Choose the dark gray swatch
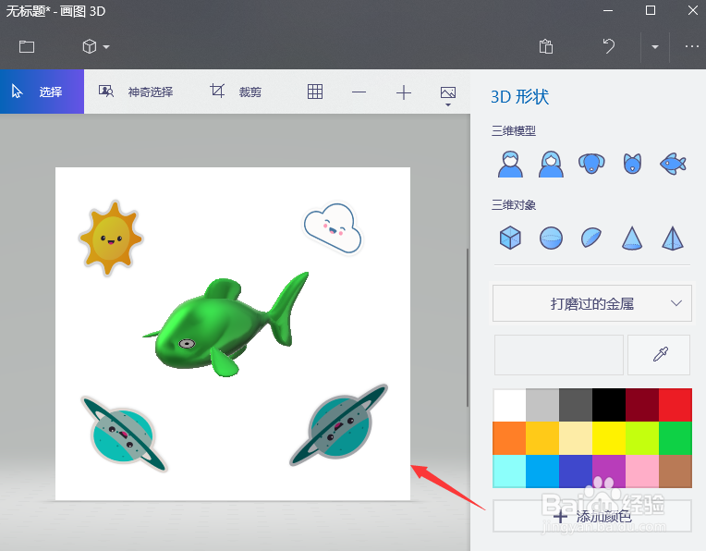The height and width of the screenshot is (551, 706). click(x=576, y=405)
